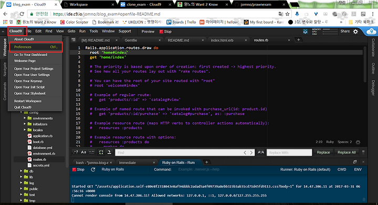Image resolution: width=378 pixels, height=205 pixels.
Task: Open the Ruby syntax mode selector
Action: pyautogui.click(x=330, y=142)
